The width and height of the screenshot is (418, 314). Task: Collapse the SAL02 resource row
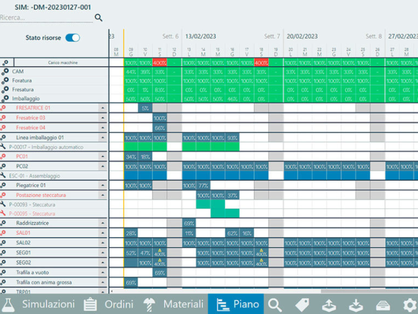pyautogui.click(x=102, y=243)
